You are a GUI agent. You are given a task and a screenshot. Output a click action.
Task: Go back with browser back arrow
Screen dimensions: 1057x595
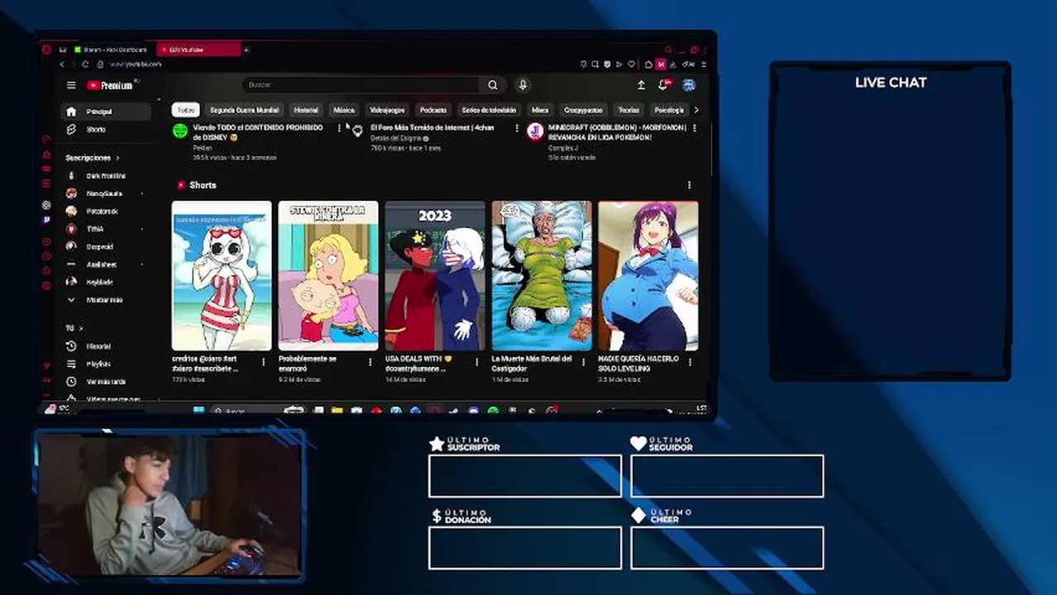(x=62, y=64)
